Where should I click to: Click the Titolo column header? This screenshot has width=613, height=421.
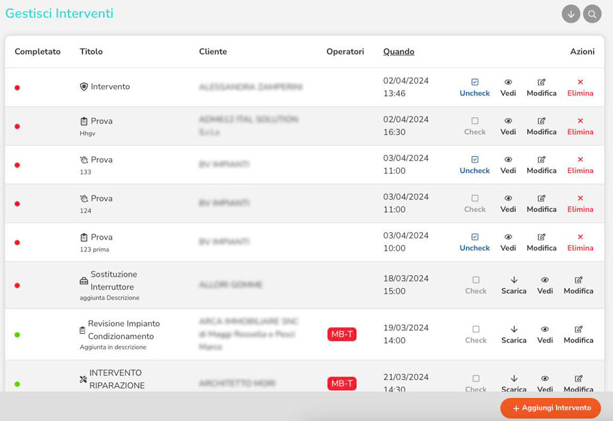[x=91, y=52]
